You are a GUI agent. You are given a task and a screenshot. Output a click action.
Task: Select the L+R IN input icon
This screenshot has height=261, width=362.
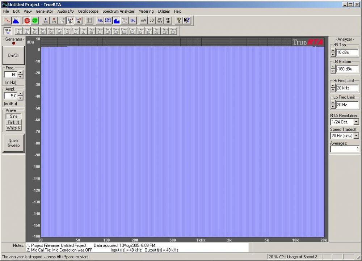[71, 21]
